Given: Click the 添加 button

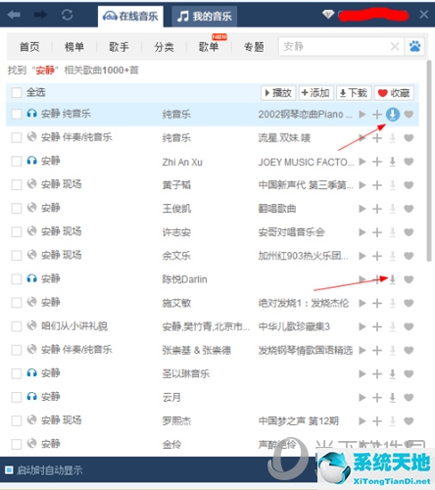Looking at the screenshot, I should pyautogui.click(x=315, y=93).
